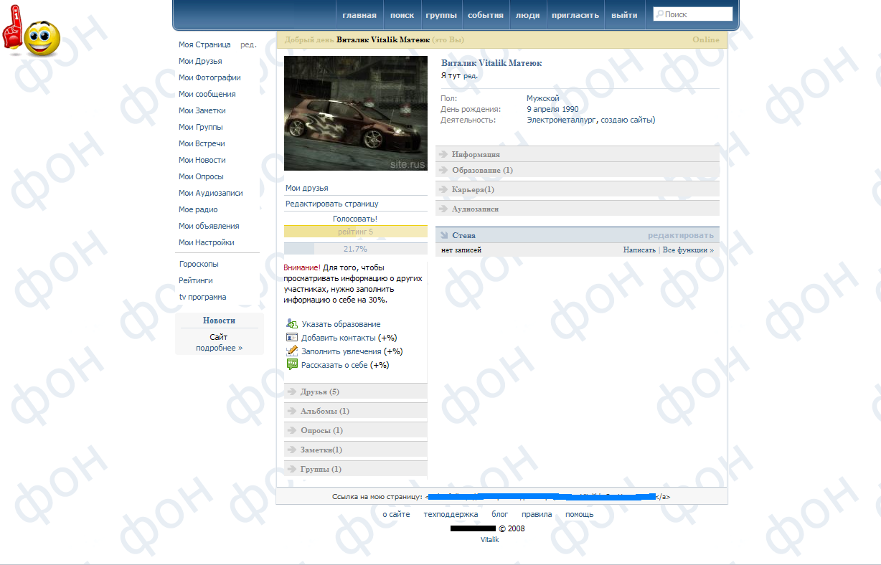The height and width of the screenshot is (565, 881).
Task: Open tv программа in sidebar
Action: click(x=203, y=297)
